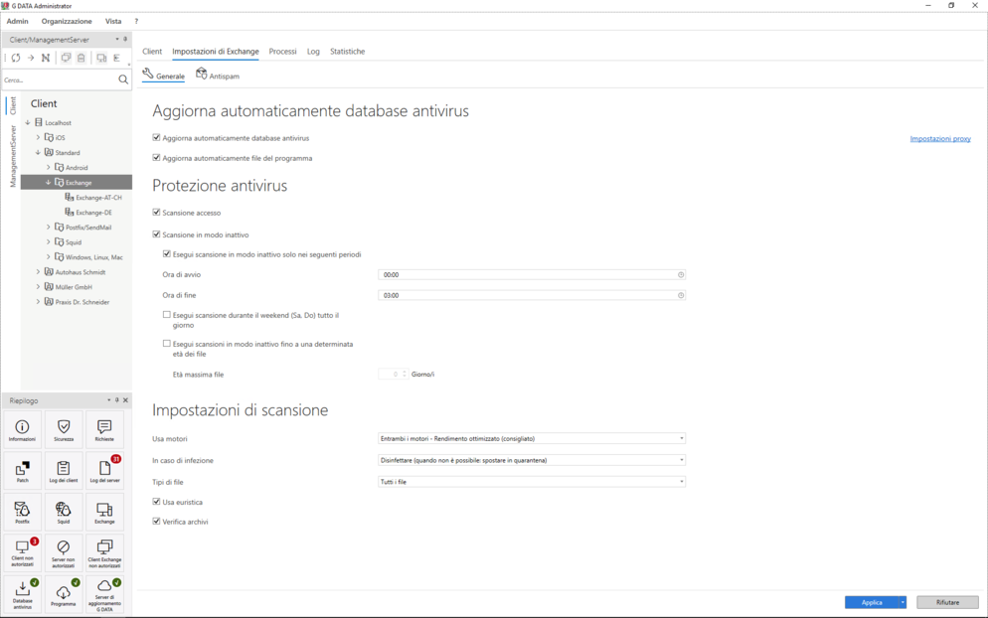The width and height of the screenshot is (988, 618).
Task: Expand the Postfix/SendMail tree node
Action: [x=48, y=228]
